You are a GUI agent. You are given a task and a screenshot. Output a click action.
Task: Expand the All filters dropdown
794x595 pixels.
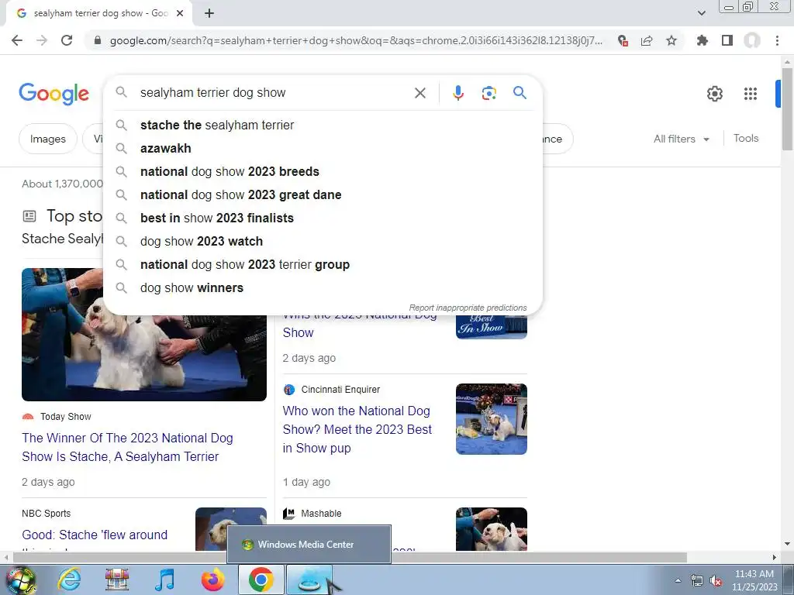click(682, 139)
